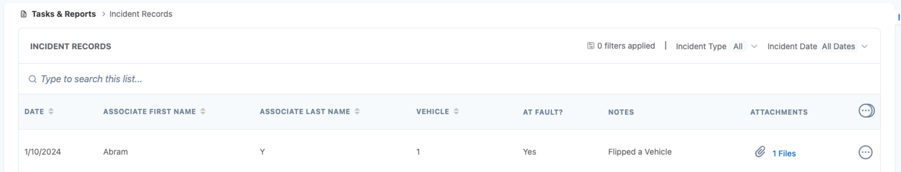Click the paperclip attachment icon
Image resolution: width=901 pixels, height=172 pixels.
point(760,152)
